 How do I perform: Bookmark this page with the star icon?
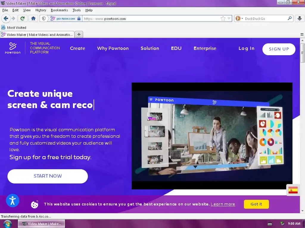(x=223, y=18)
